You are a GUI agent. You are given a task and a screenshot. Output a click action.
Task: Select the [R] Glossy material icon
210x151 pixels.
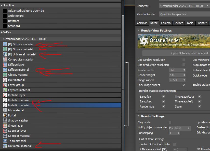(5, 49)
